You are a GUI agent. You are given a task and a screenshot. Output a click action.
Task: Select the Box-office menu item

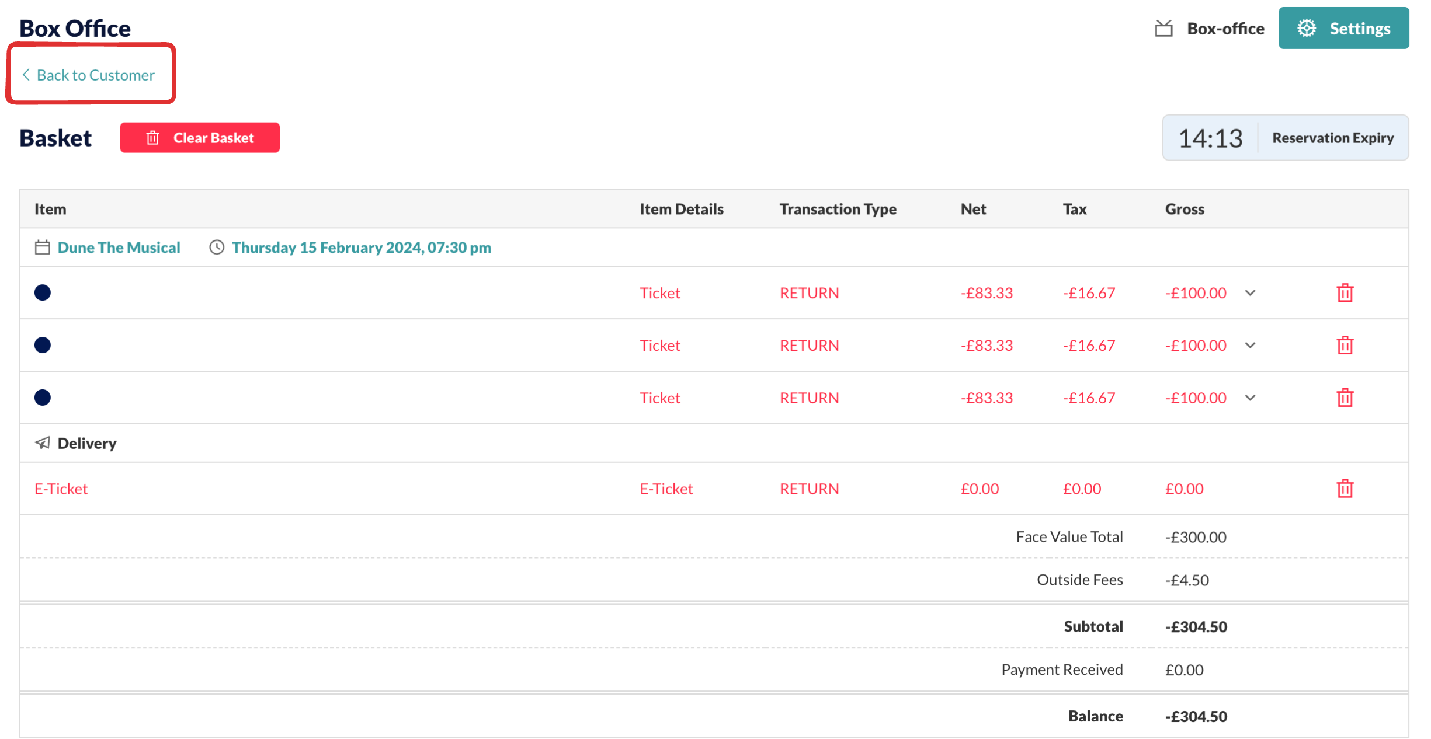coord(1210,28)
